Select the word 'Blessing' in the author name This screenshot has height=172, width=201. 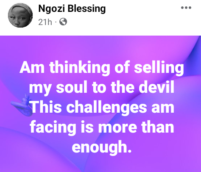tap(87, 9)
